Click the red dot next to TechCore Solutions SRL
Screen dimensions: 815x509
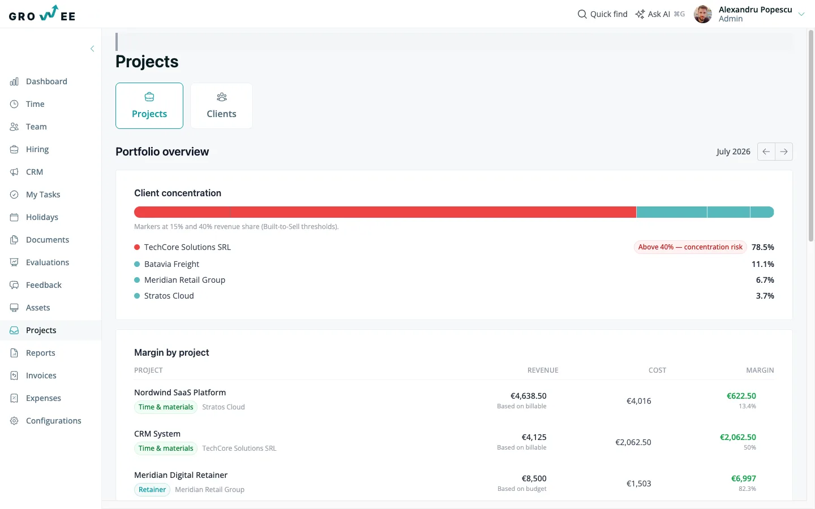[137, 247]
